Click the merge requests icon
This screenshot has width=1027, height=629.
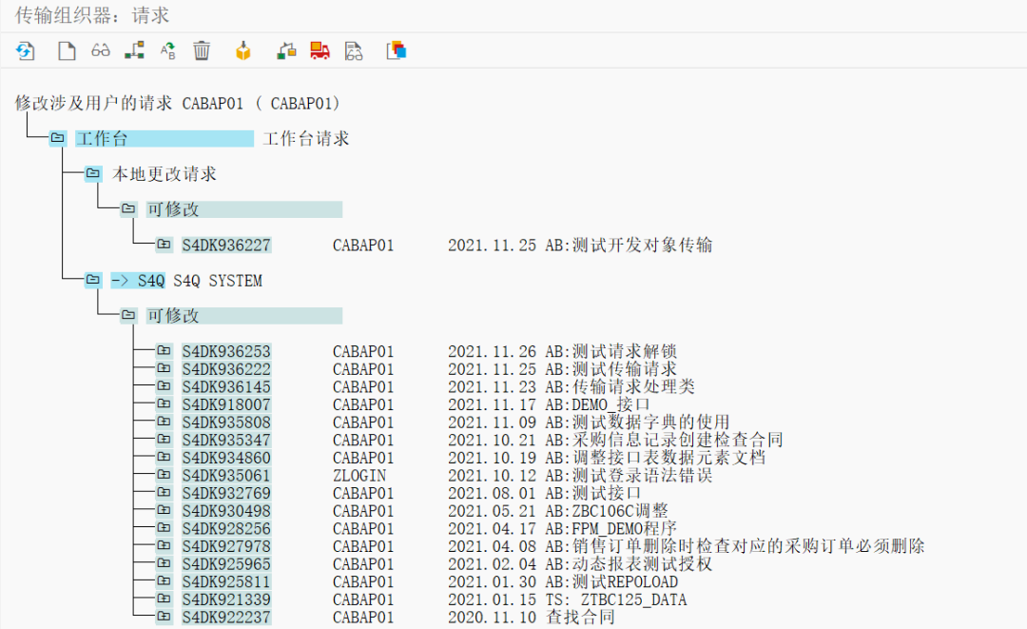397,50
